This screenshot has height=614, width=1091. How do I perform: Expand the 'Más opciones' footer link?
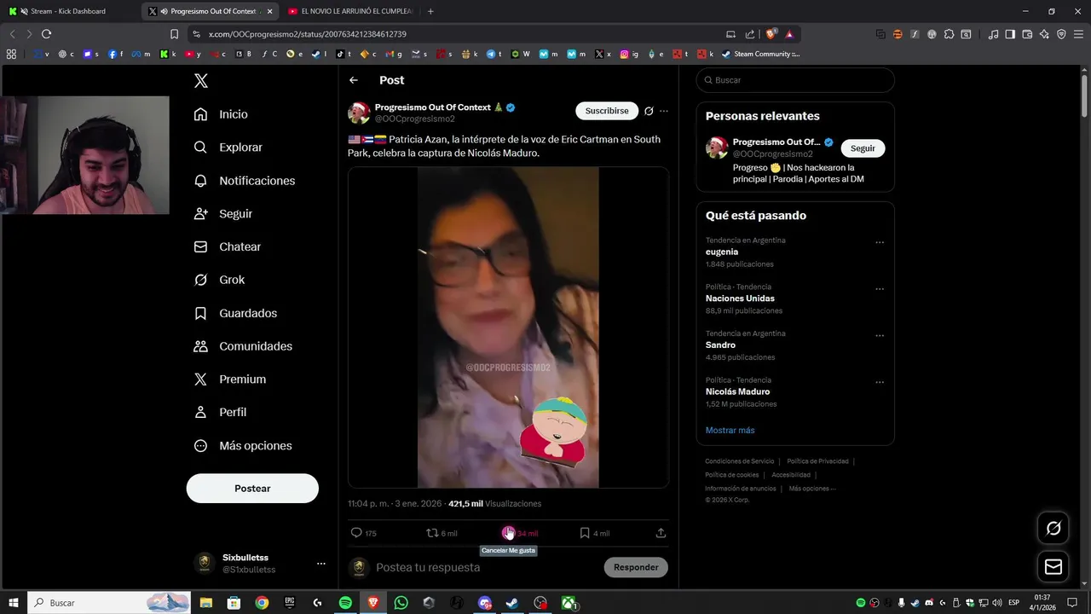click(x=812, y=489)
